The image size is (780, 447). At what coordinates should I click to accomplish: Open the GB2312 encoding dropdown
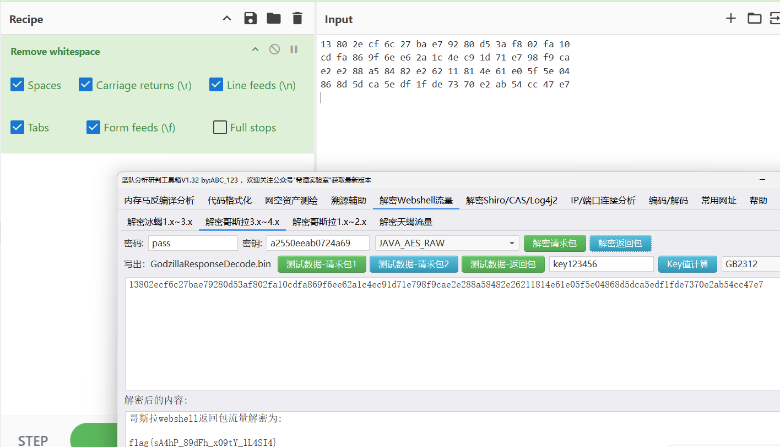point(751,264)
